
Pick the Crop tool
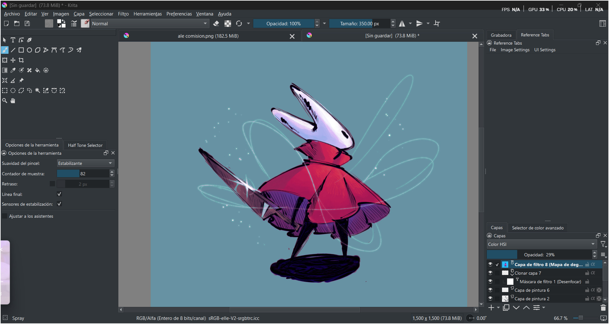click(21, 60)
